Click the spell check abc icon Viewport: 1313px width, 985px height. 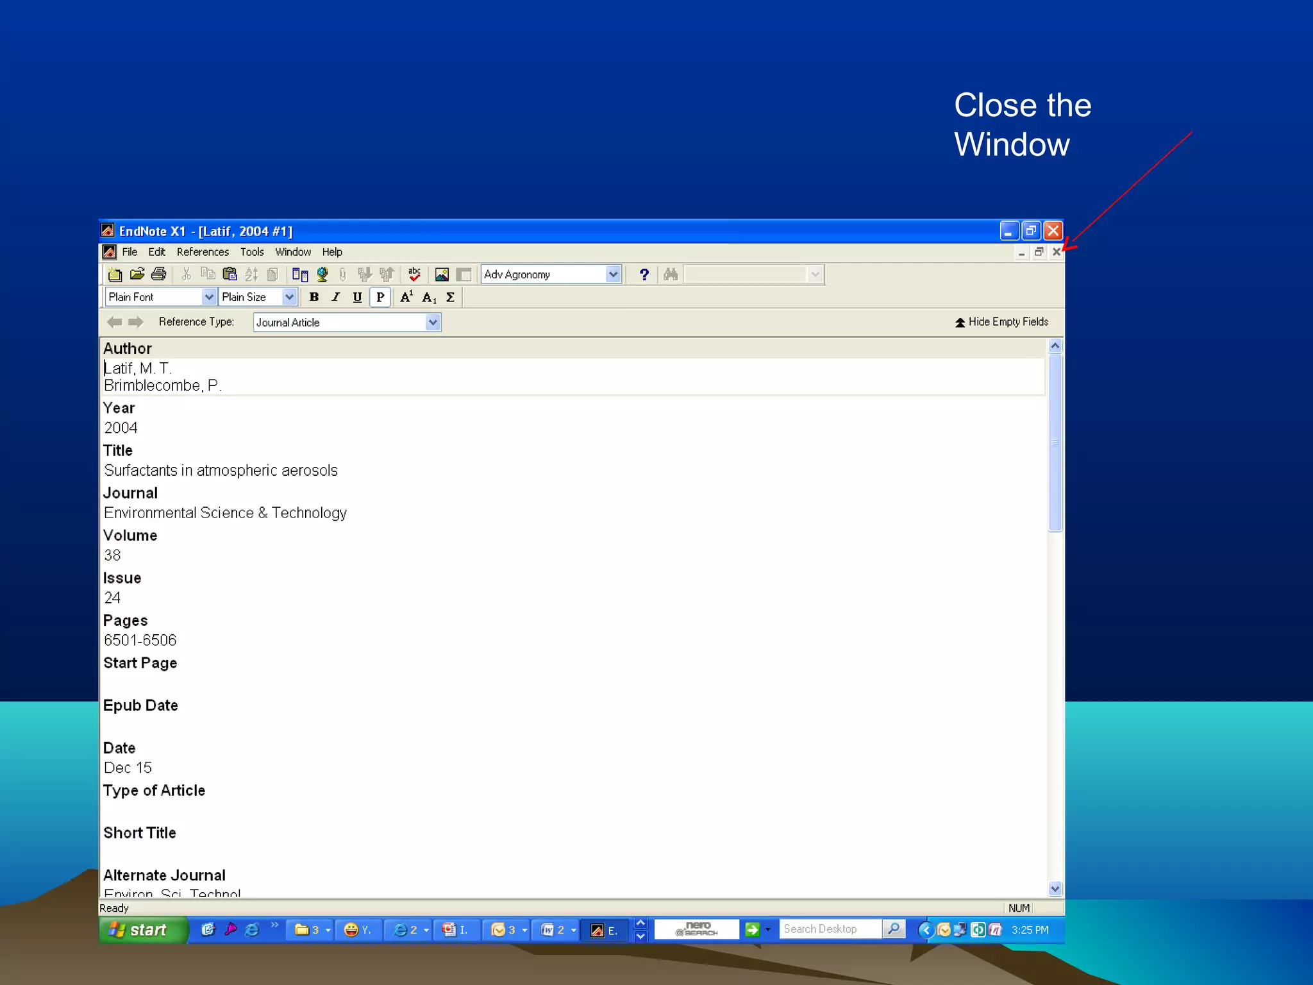(x=414, y=274)
